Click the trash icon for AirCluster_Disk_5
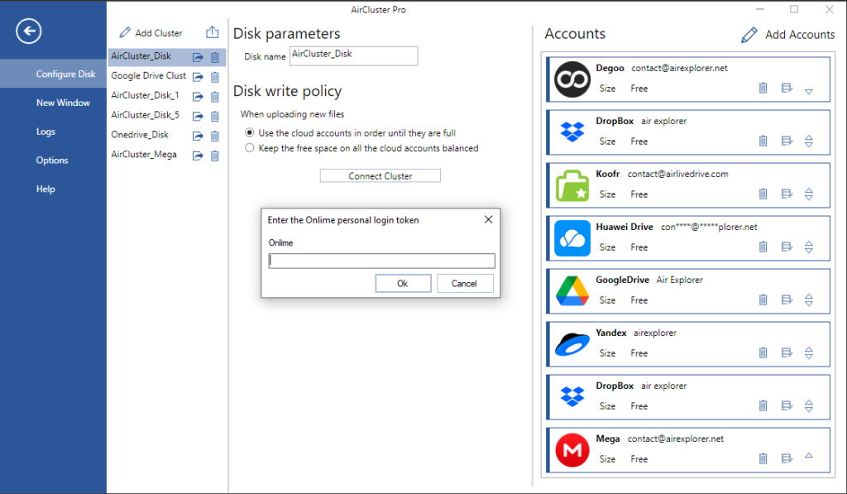The height and width of the screenshot is (494, 847). pyautogui.click(x=215, y=116)
